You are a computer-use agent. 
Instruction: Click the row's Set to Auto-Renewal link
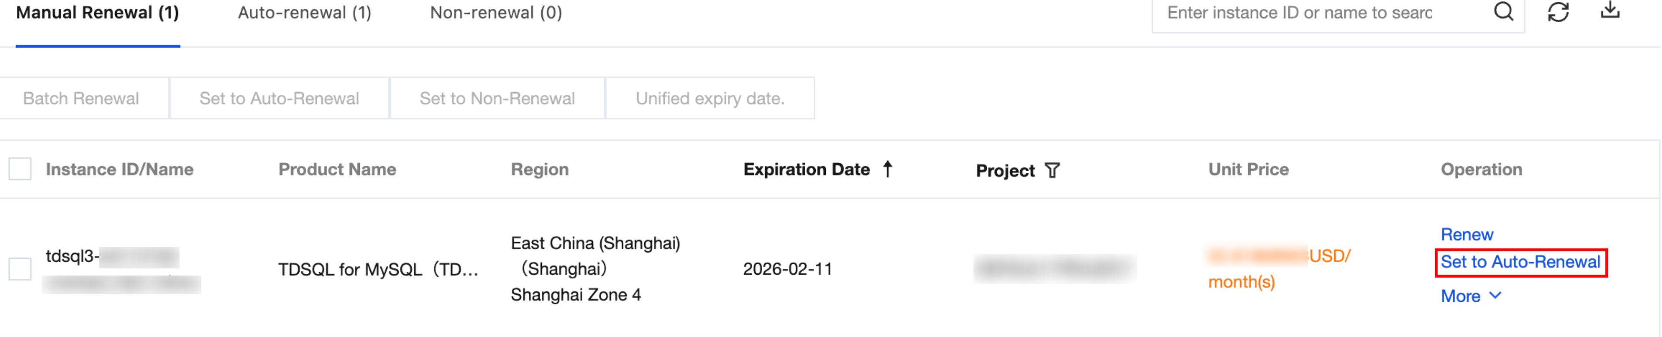pos(1520,262)
